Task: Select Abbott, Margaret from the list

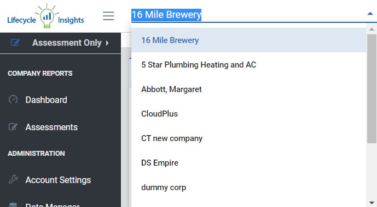Action: pos(248,89)
